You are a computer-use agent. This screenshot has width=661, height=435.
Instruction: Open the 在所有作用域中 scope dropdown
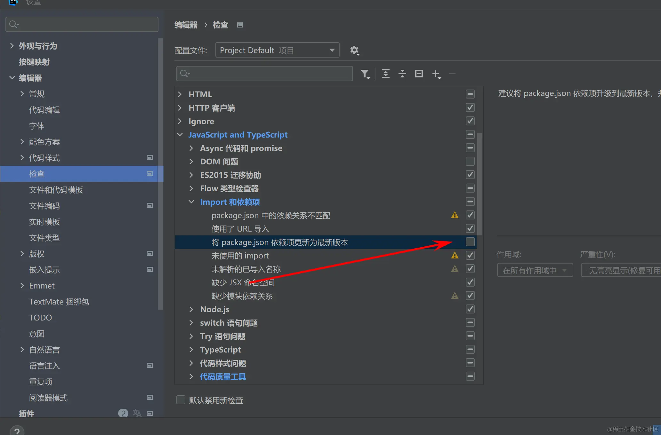[x=535, y=270]
